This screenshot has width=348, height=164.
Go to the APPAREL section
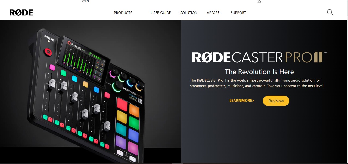pyautogui.click(x=214, y=13)
